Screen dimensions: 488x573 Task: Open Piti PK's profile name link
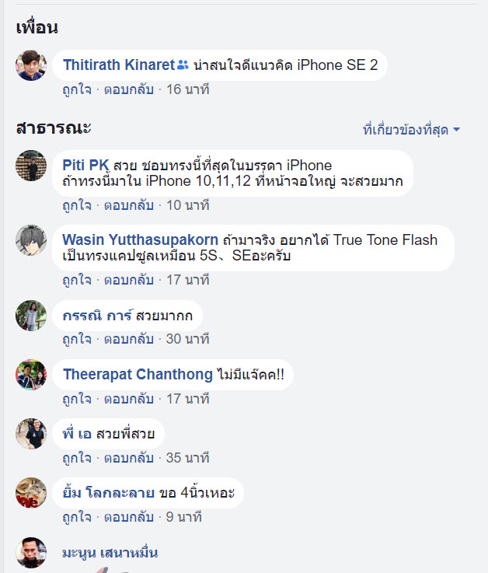pos(85,165)
